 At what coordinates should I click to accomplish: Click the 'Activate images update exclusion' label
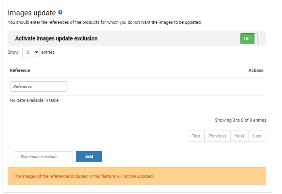pyautogui.click(x=56, y=39)
